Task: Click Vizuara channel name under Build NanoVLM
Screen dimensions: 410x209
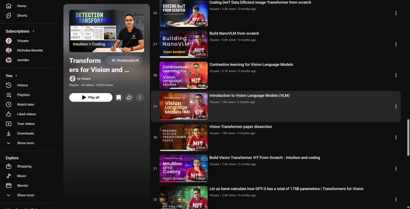Action: point(214,40)
